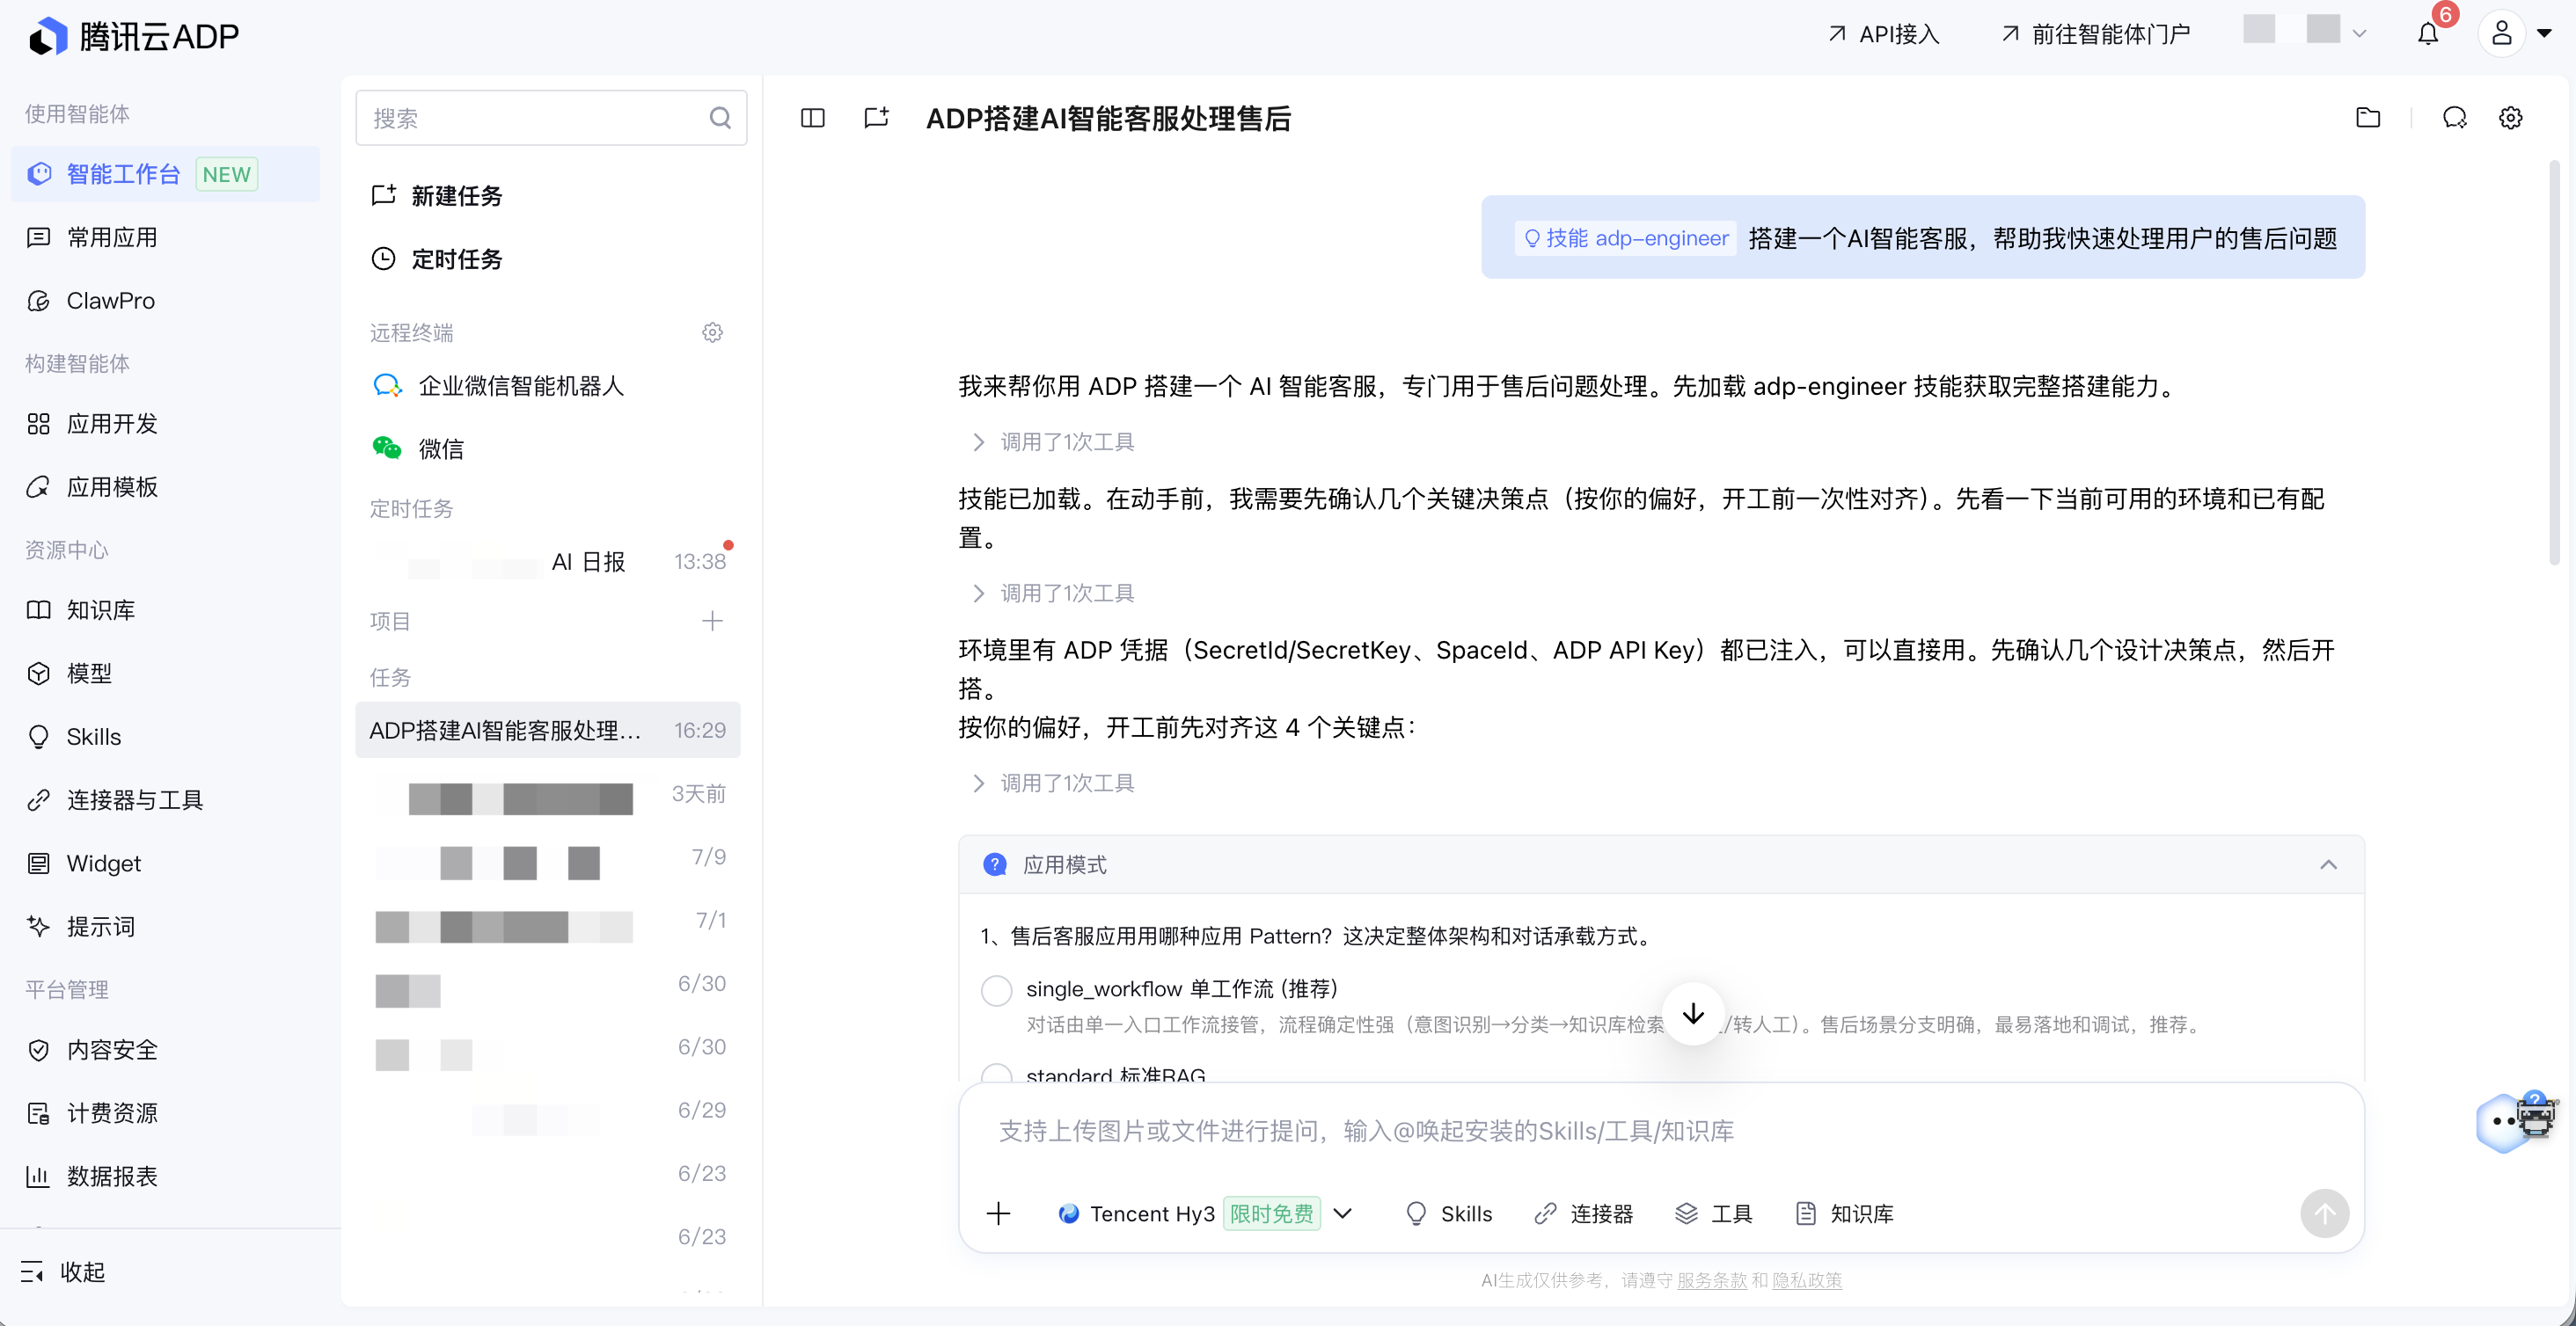
Task: Click the chat vertical scrollbar
Action: [x=2554, y=365]
